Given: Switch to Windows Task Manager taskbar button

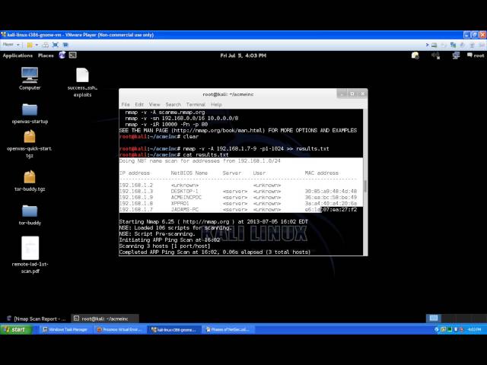Looking at the screenshot, I should 65,329.
